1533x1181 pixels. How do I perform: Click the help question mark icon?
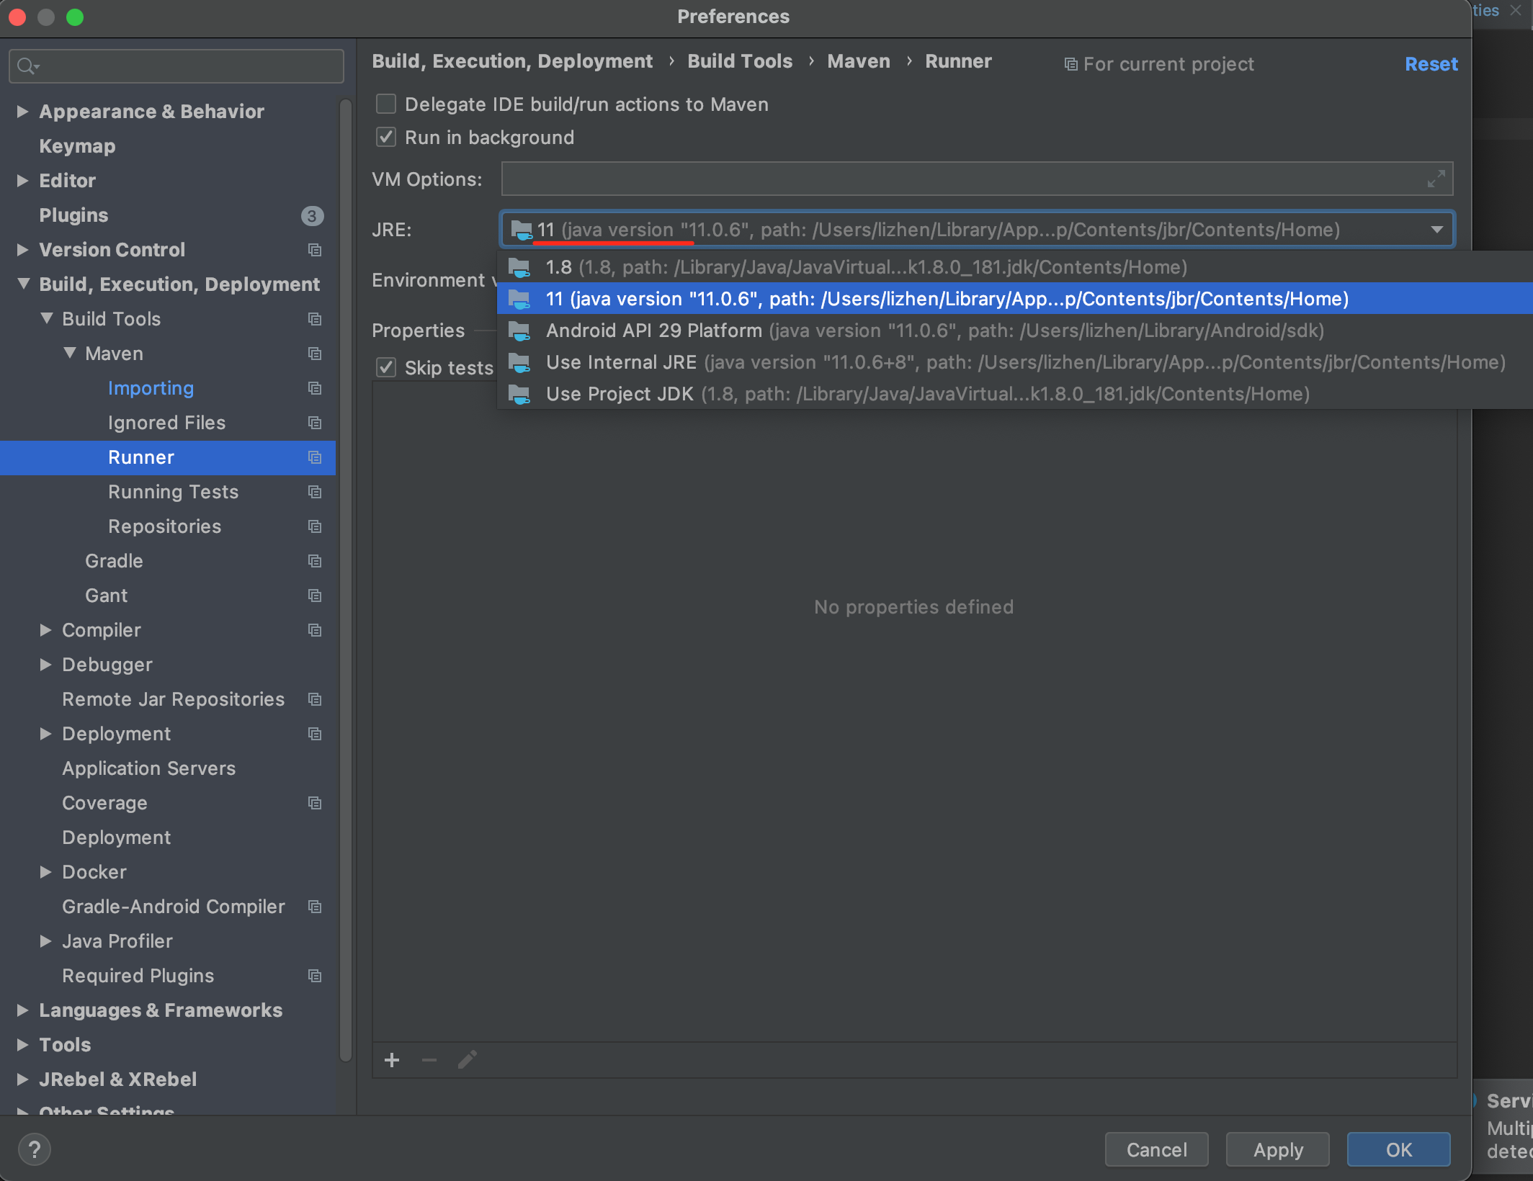34,1149
